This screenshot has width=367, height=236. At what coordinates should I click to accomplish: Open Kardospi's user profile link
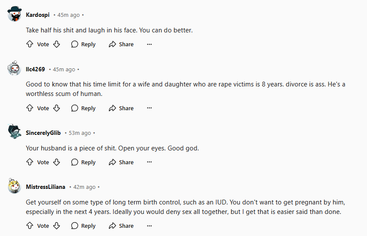point(38,15)
